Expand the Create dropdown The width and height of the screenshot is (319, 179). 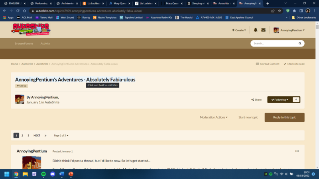[x=239, y=30]
